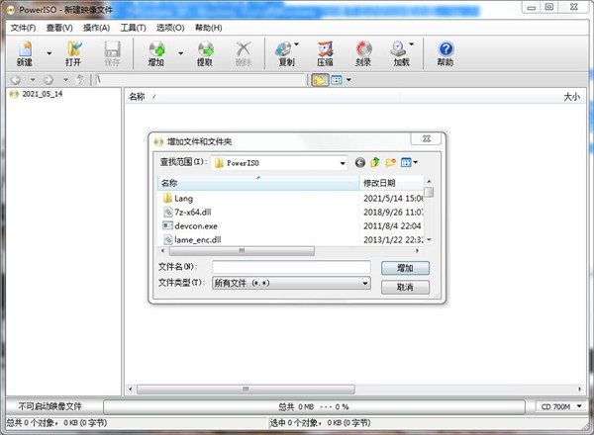This screenshot has width=594, height=435.
Task: Click the navigation Back arrow icon
Action: pyautogui.click(x=16, y=80)
